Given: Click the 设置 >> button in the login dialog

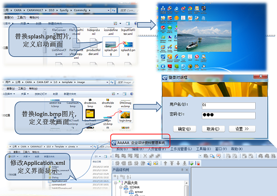Looking at the screenshot, I should click(x=242, y=129).
